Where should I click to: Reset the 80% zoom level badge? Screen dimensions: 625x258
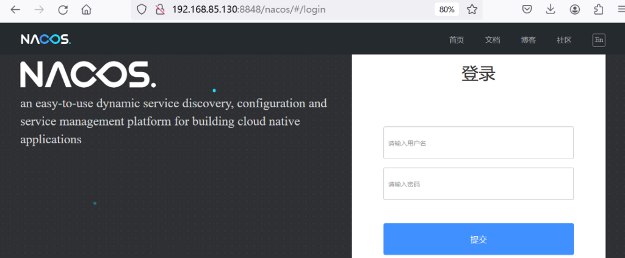447,10
